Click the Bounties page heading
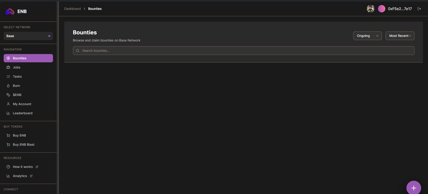 85,32
